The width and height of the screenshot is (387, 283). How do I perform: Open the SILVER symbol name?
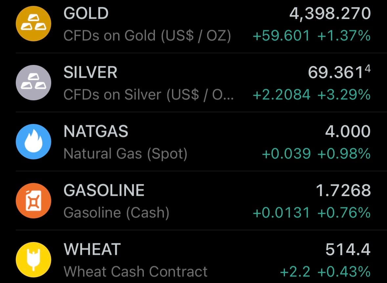pos(90,72)
